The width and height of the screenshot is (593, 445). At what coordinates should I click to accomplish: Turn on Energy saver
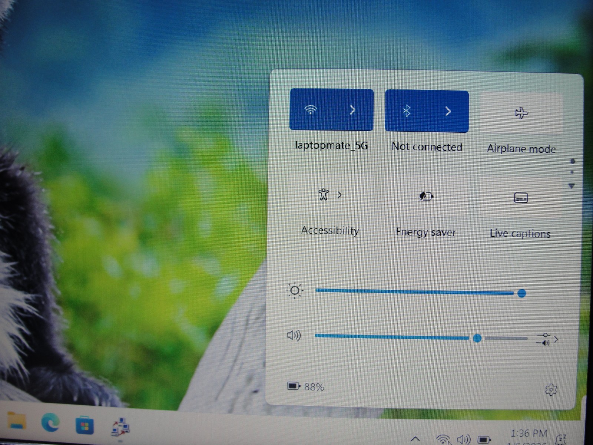426,196
